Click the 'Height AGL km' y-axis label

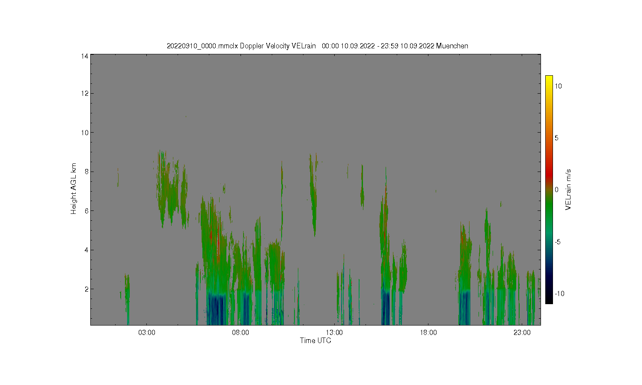[x=74, y=189]
